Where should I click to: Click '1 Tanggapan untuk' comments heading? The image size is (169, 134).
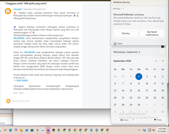(26, 3)
